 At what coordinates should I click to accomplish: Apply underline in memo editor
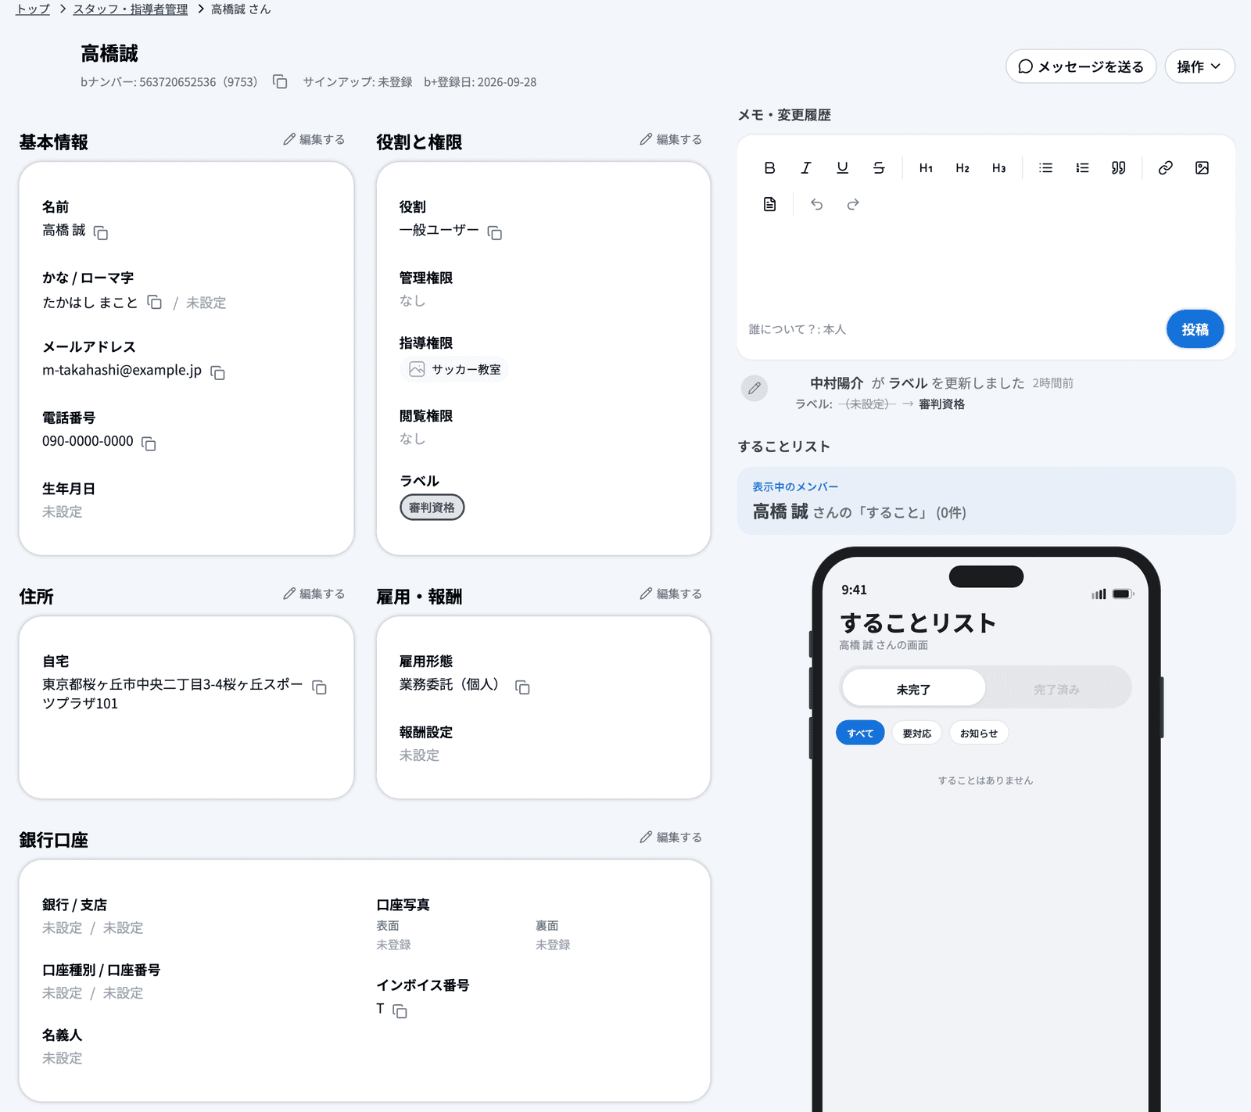842,168
